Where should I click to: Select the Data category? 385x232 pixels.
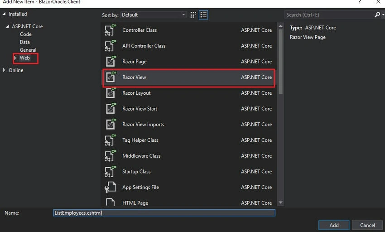[24, 42]
